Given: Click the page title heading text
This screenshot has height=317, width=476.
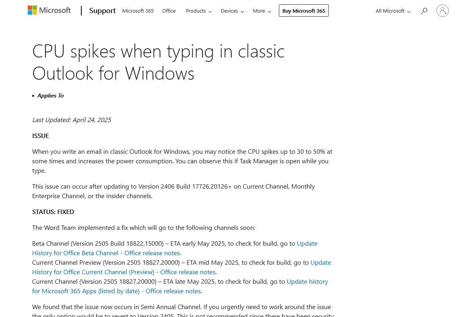Looking at the screenshot, I should tap(159, 62).
